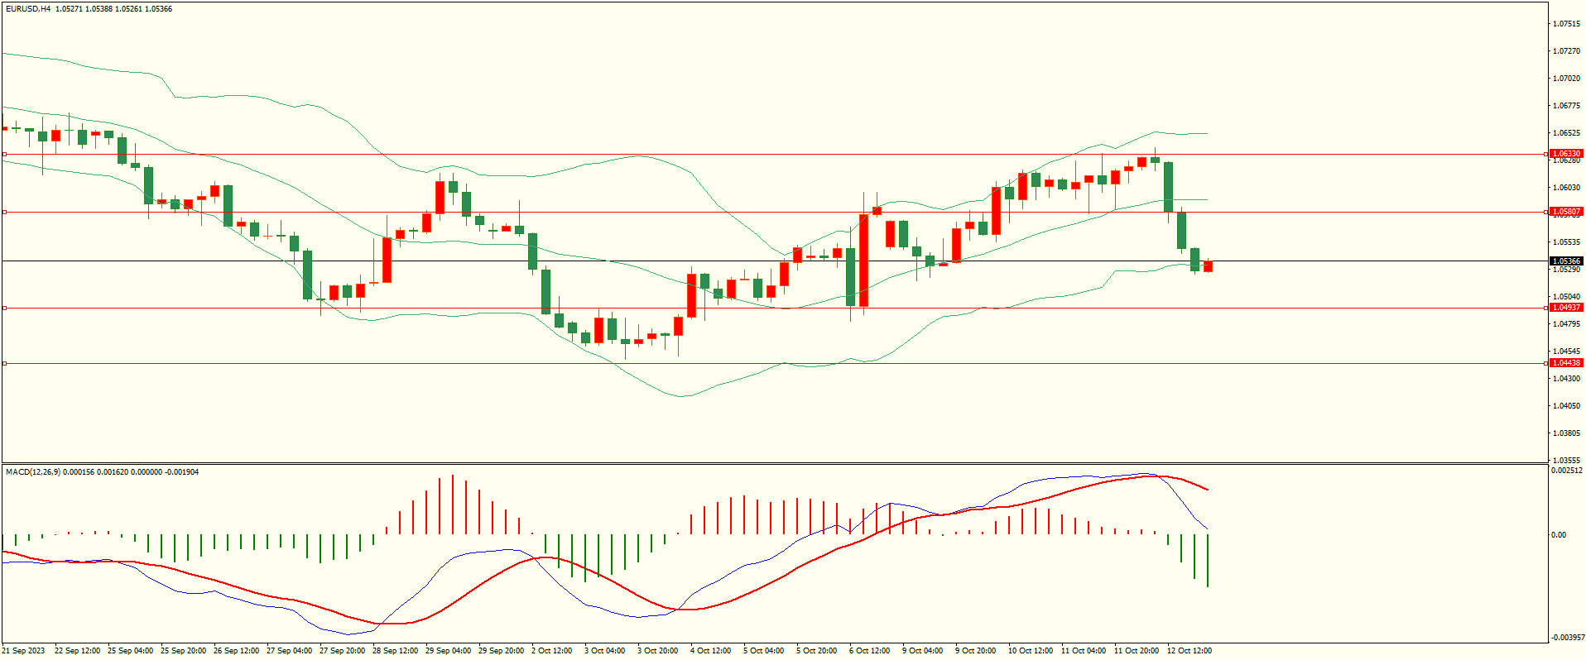Image resolution: width=1586 pixels, height=660 pixels.
Task: Click the 1.05535 price axis label
Action: [1566, 242]
